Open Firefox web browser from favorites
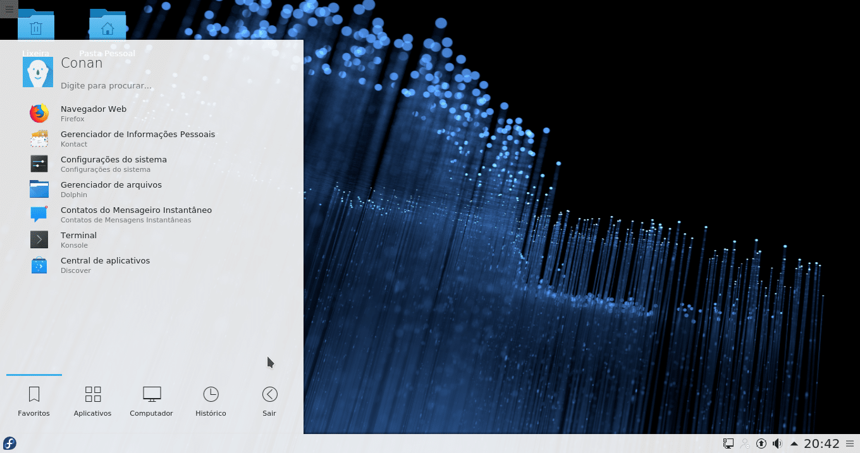This screenshot has height=453, width=860. click(x=152, y=114)
